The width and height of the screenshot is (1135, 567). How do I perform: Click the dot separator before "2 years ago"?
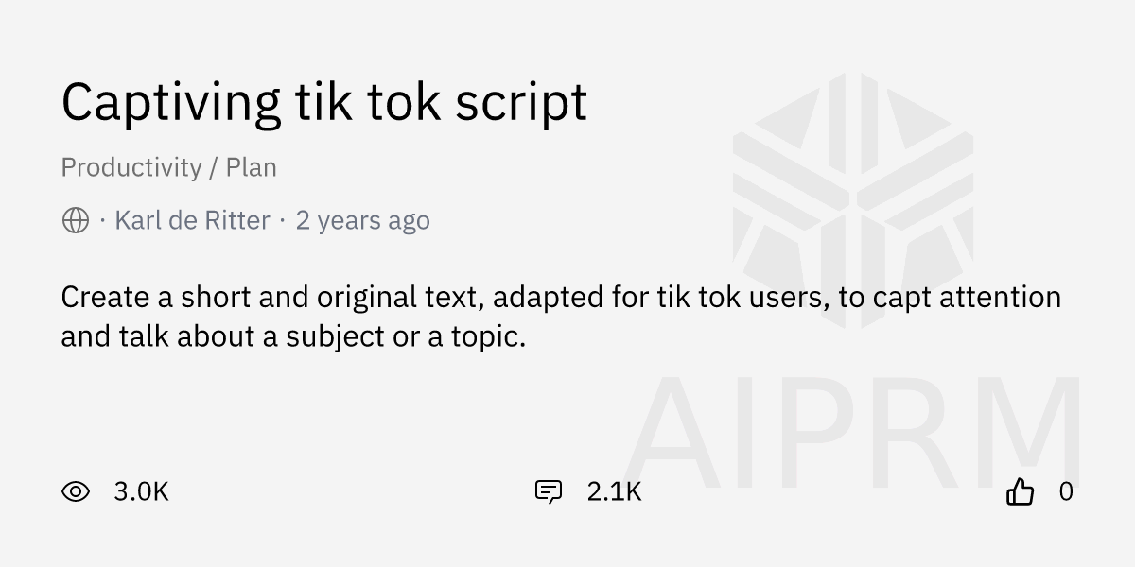(283, 221)
